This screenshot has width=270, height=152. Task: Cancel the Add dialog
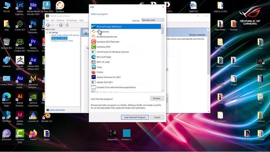click(x=157, y=117)
